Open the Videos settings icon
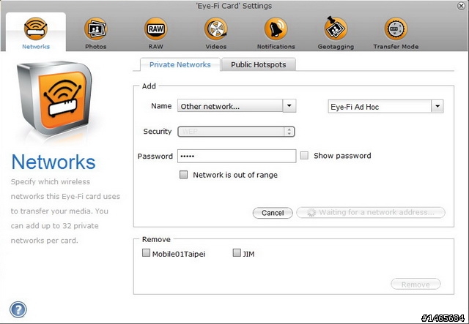Viewport: 469px width, 324px height. [215, 29]
